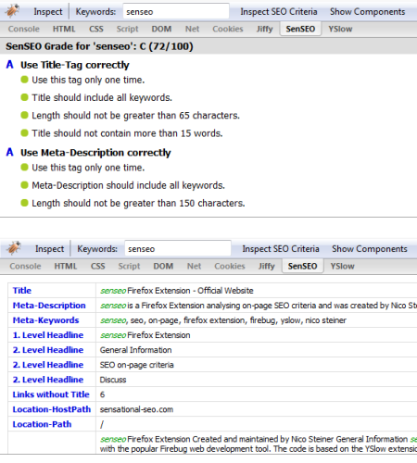Focus the Keywords field in upper toolbar

[176, 12]
